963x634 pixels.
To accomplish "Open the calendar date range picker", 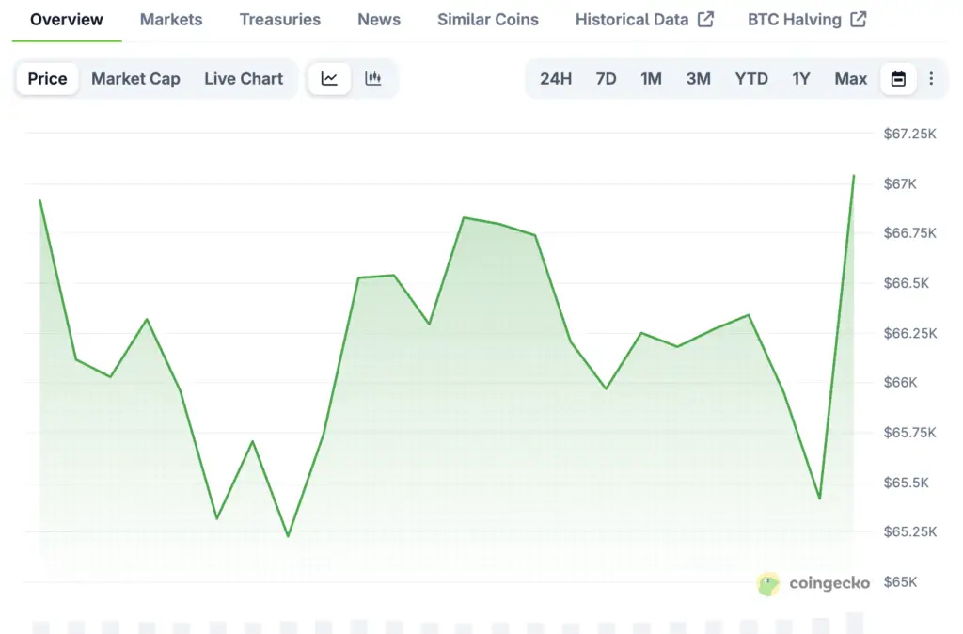I will (x=898, y=79).
